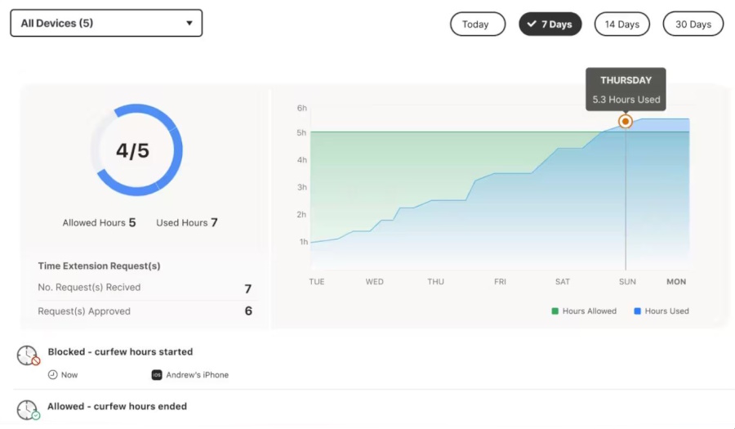
Task: Select the 7 Days time range
Action: [x=550, y=24]
